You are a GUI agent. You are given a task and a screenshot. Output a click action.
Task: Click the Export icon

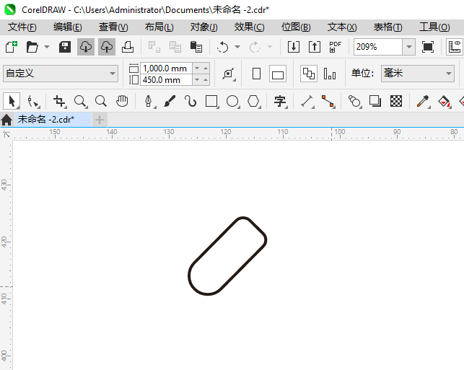pyautogui.click(x=315, y=47)
